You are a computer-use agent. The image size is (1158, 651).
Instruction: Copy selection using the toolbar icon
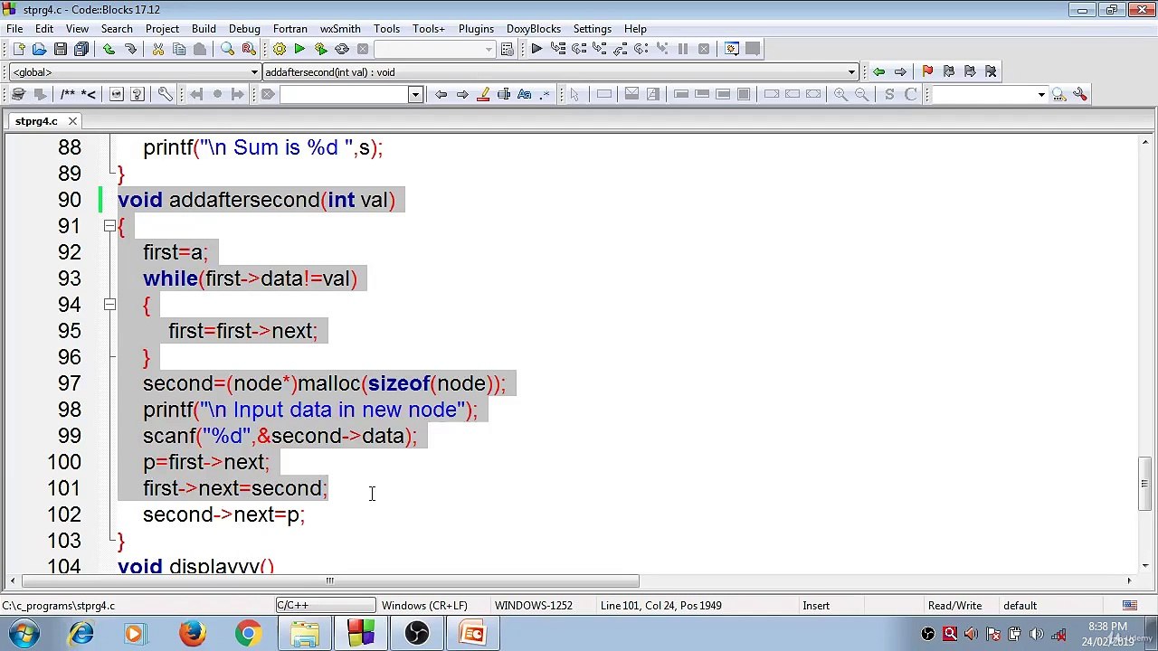pyautogui.click(x=179, y=49)
